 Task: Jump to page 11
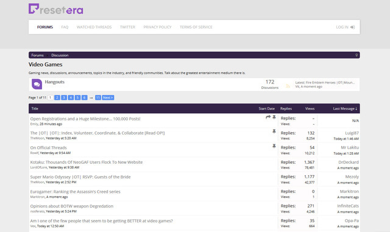[x=98, y=97]
